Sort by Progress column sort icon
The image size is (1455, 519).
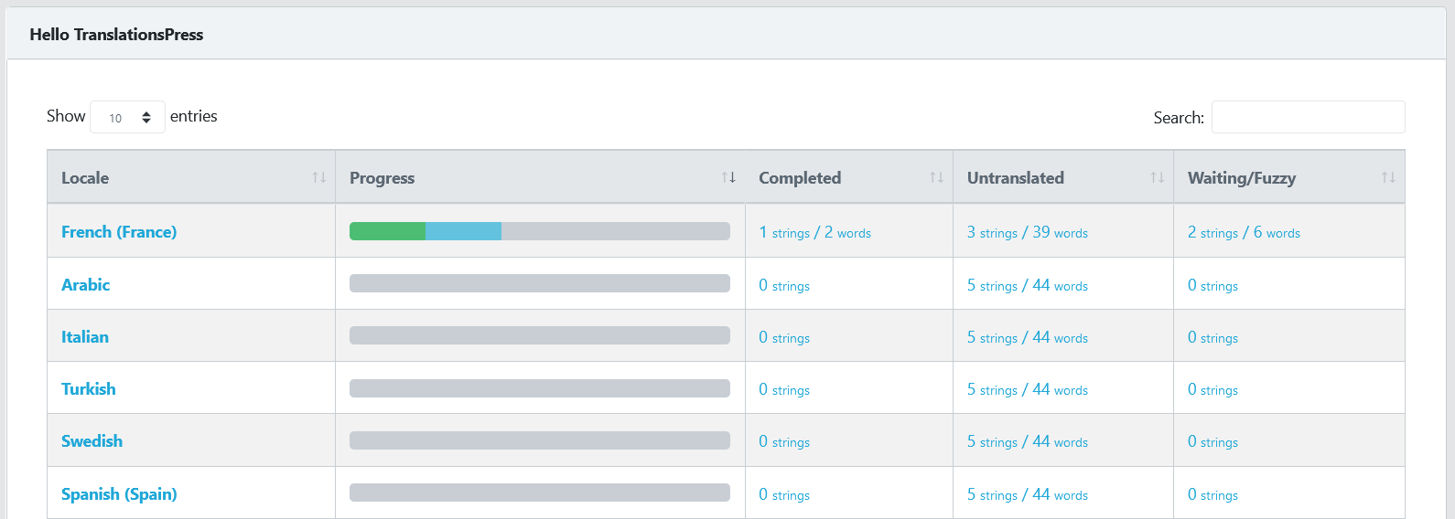728,177
